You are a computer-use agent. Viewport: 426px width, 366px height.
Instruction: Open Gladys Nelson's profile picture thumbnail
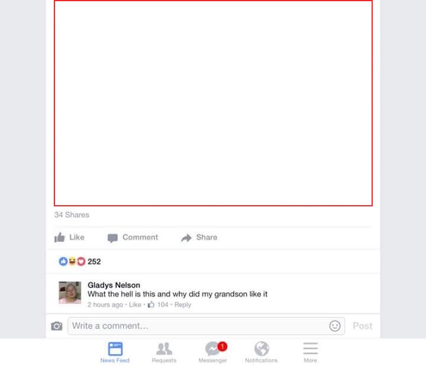click(x=70, y=293)
